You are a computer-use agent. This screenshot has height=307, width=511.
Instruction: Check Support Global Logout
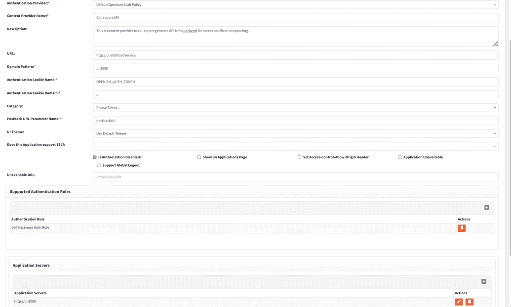coord(98,165)
